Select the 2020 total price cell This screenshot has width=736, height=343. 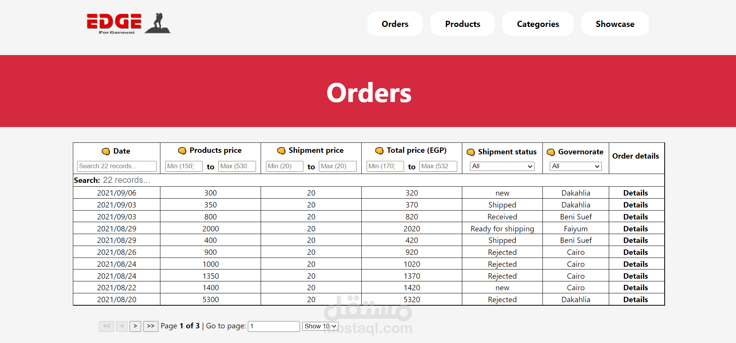click(412, 229)
